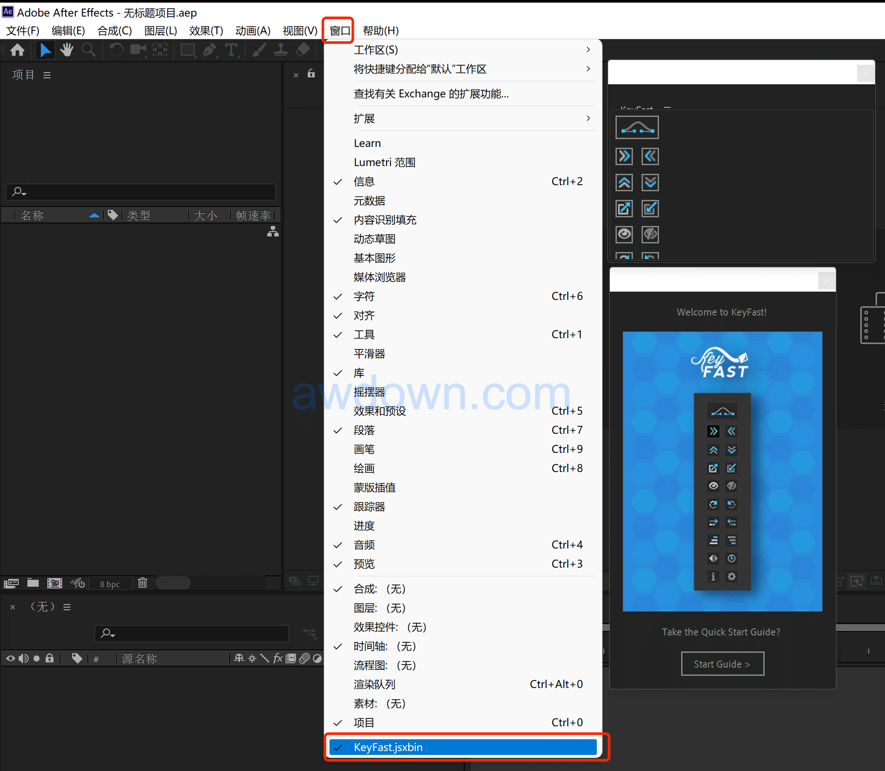Disable the 跟踪器 panel entry
The height and width of the screenshot is (771, 885).
coord(369,507)
